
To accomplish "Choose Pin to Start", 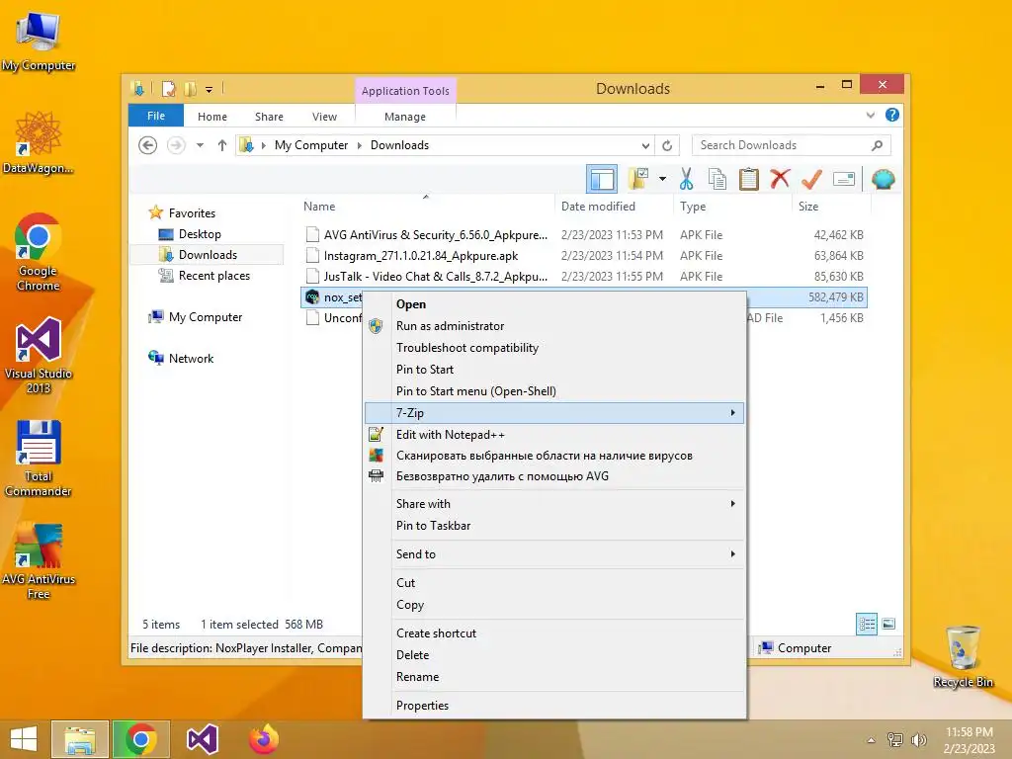I will tap(554, 370).
